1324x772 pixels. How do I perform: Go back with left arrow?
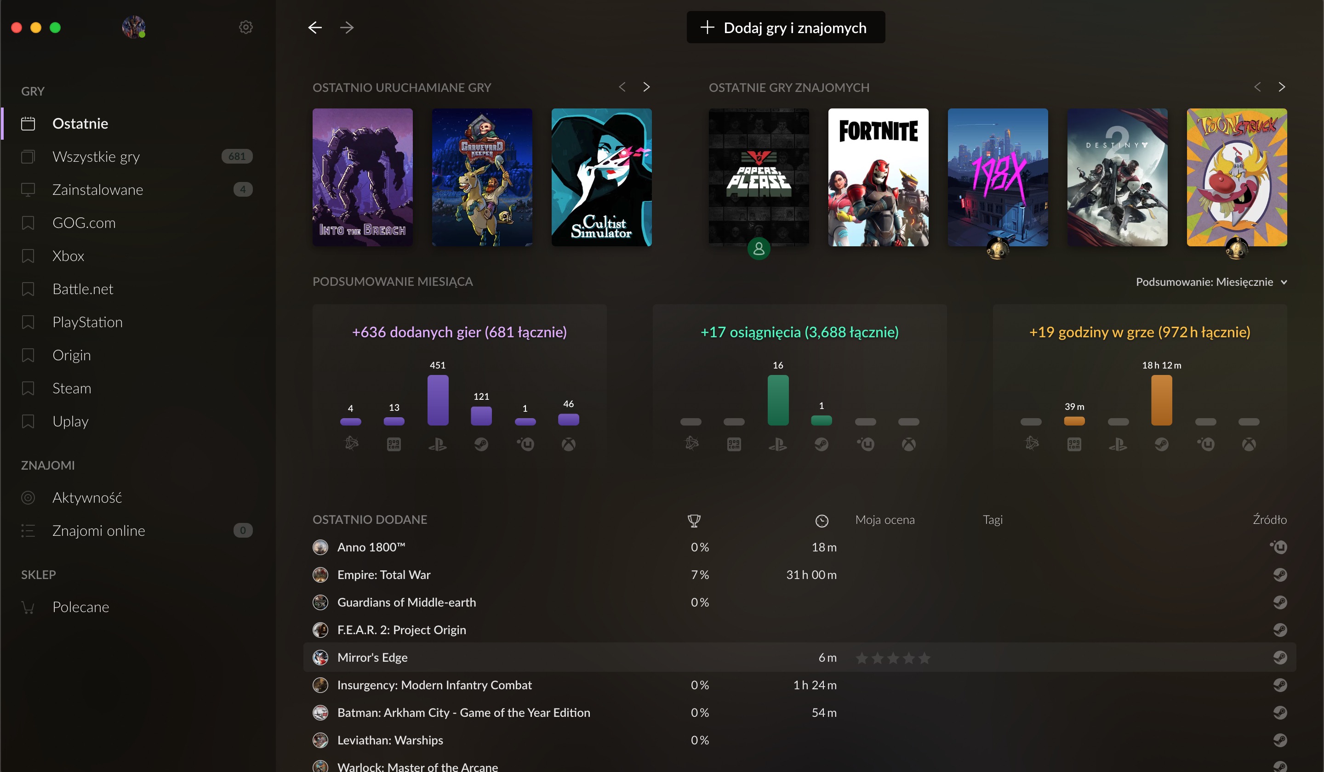click(x=315, y=27)
